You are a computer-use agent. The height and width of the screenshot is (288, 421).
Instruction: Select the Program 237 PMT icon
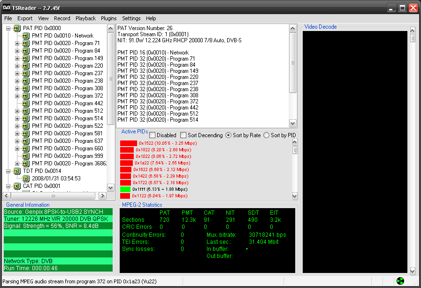25,73
